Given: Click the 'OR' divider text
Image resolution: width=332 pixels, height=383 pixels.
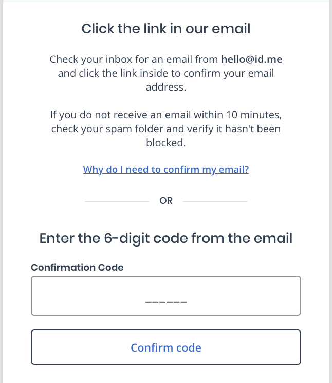Looking at the screenshot, I should coord(166,201).
